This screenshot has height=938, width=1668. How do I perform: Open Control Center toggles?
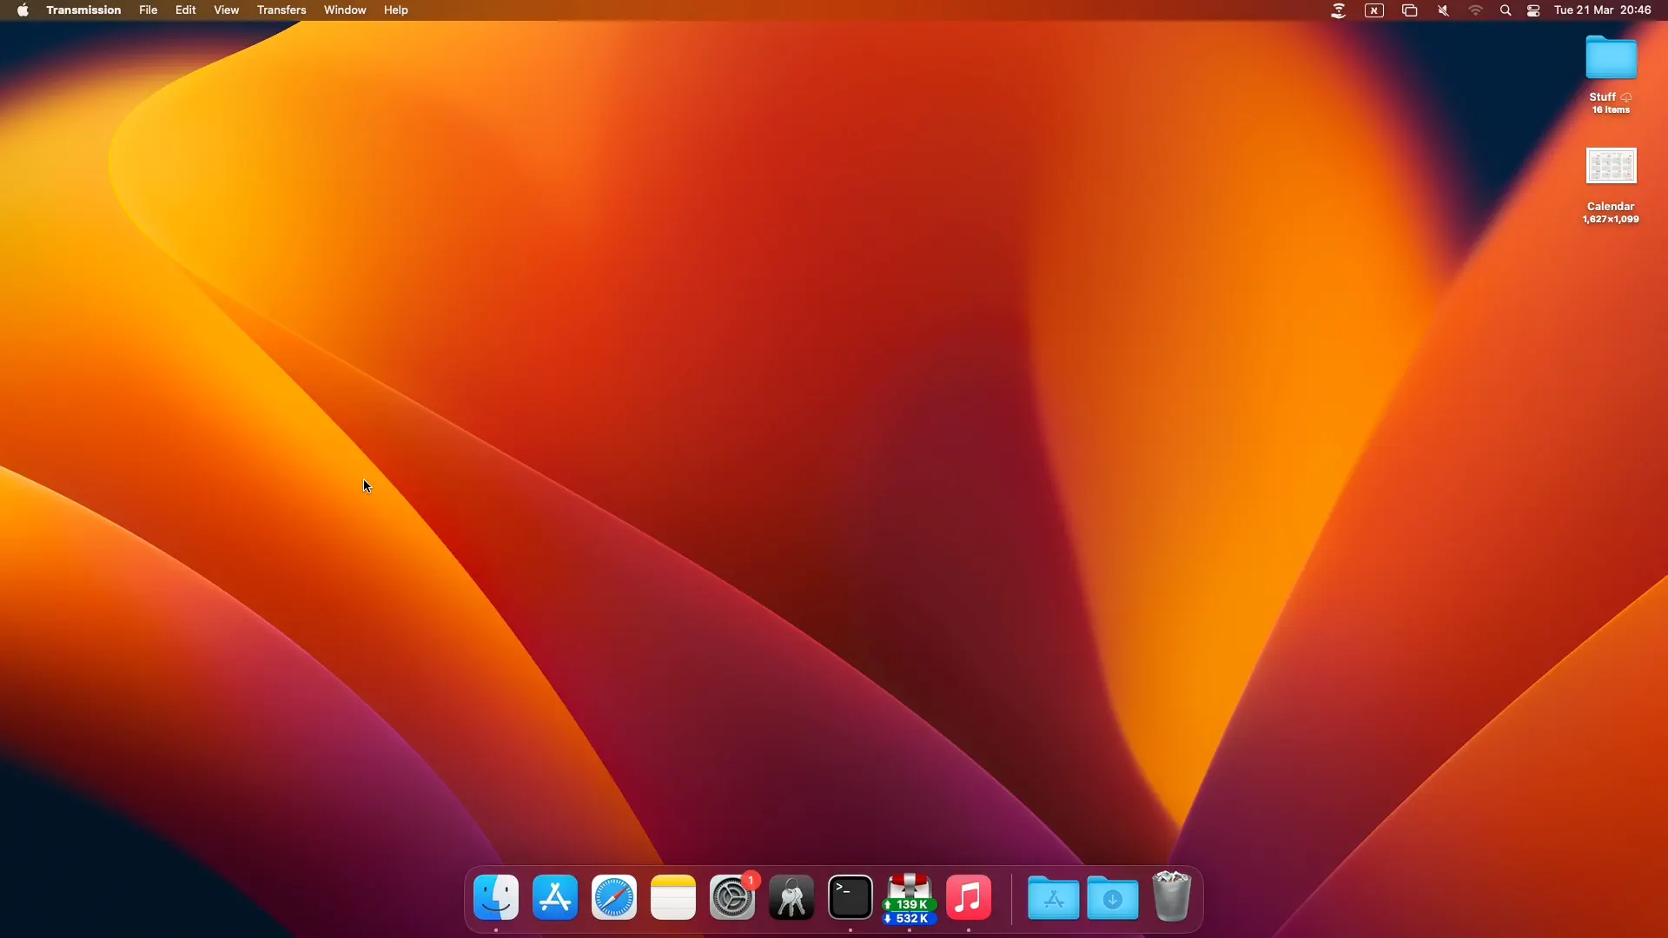click(1533, 10)
